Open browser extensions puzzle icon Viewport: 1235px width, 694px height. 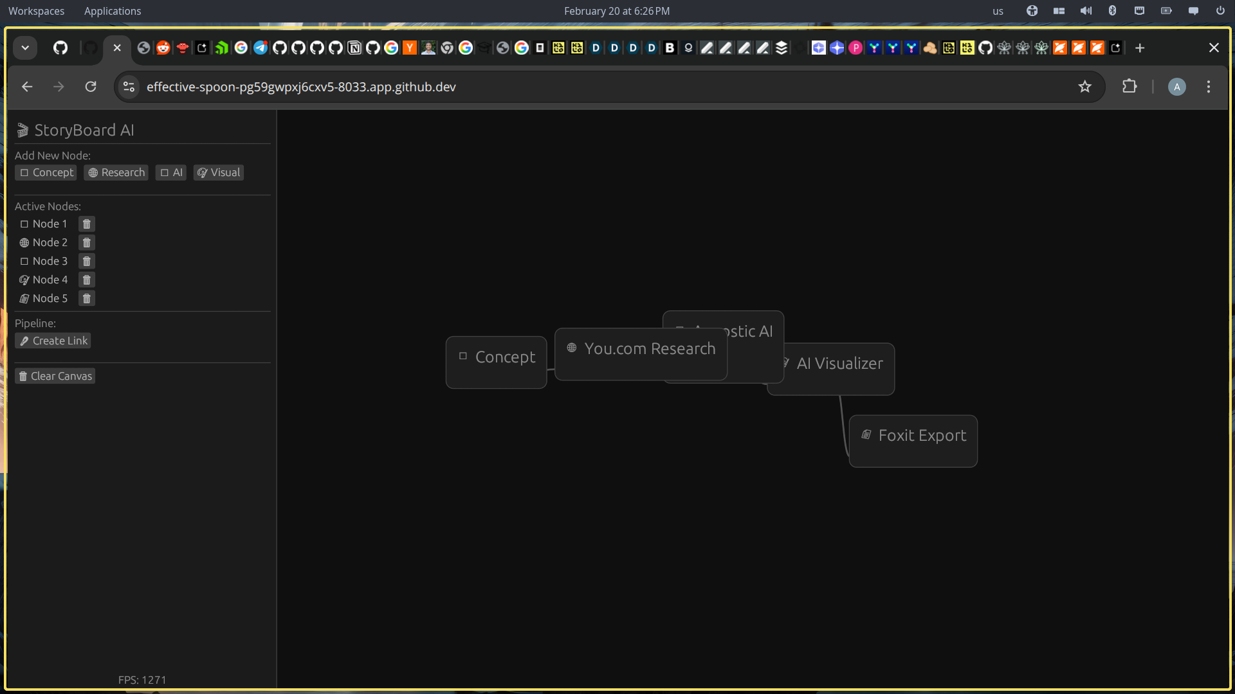point(1129,87)
